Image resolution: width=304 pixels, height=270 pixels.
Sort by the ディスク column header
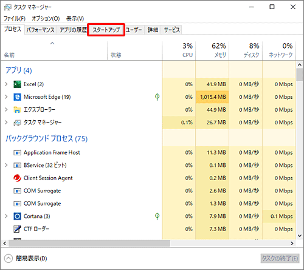click(246, 51)
